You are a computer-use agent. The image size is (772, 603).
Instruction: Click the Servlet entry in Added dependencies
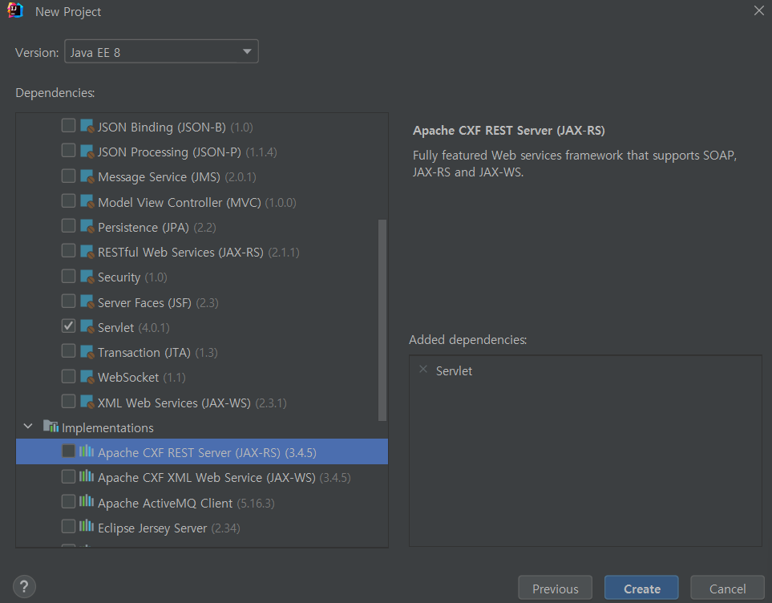coord(454,371)
